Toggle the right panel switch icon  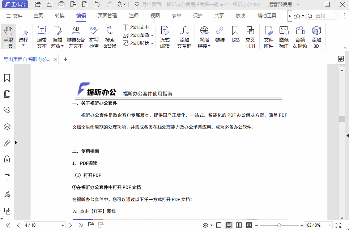341,59
